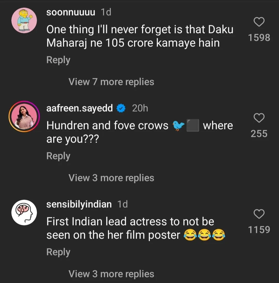Tap the blue verified badge icon
279x283 pixels.
click(121, 108)
